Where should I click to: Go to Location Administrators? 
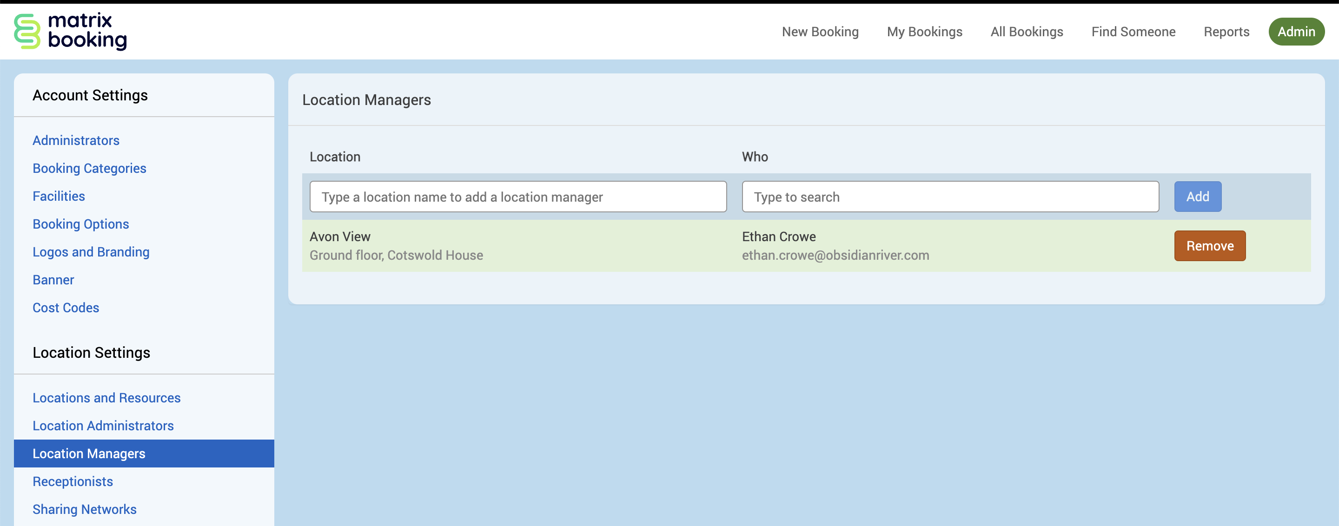(x=103, y=426)
